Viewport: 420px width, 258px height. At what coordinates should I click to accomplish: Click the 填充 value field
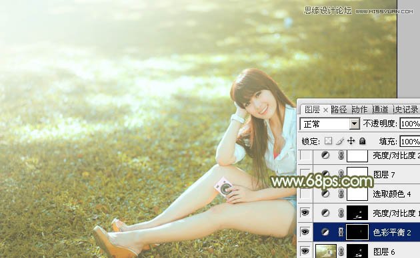point(410,141)
